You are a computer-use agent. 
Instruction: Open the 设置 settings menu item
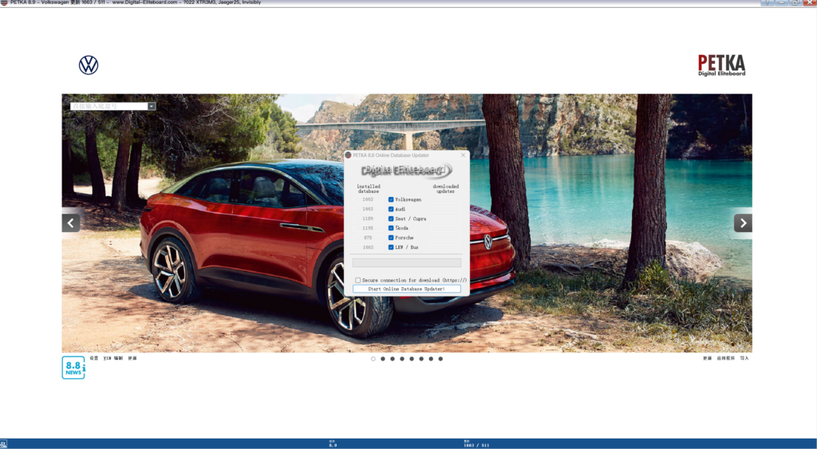94,358
